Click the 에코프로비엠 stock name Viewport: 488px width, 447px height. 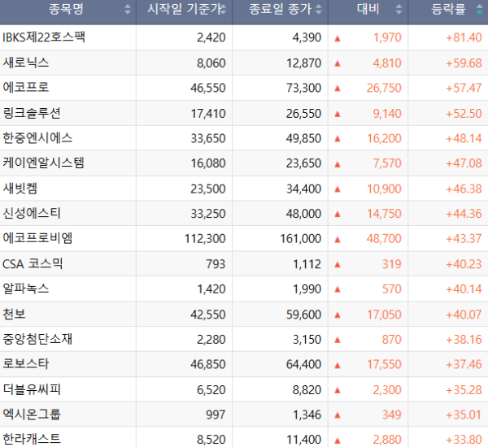point(37,239)
